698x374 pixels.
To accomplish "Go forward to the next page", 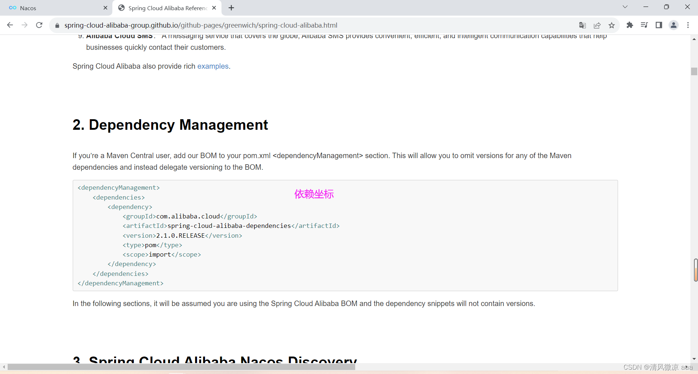I will click(25, 25).
